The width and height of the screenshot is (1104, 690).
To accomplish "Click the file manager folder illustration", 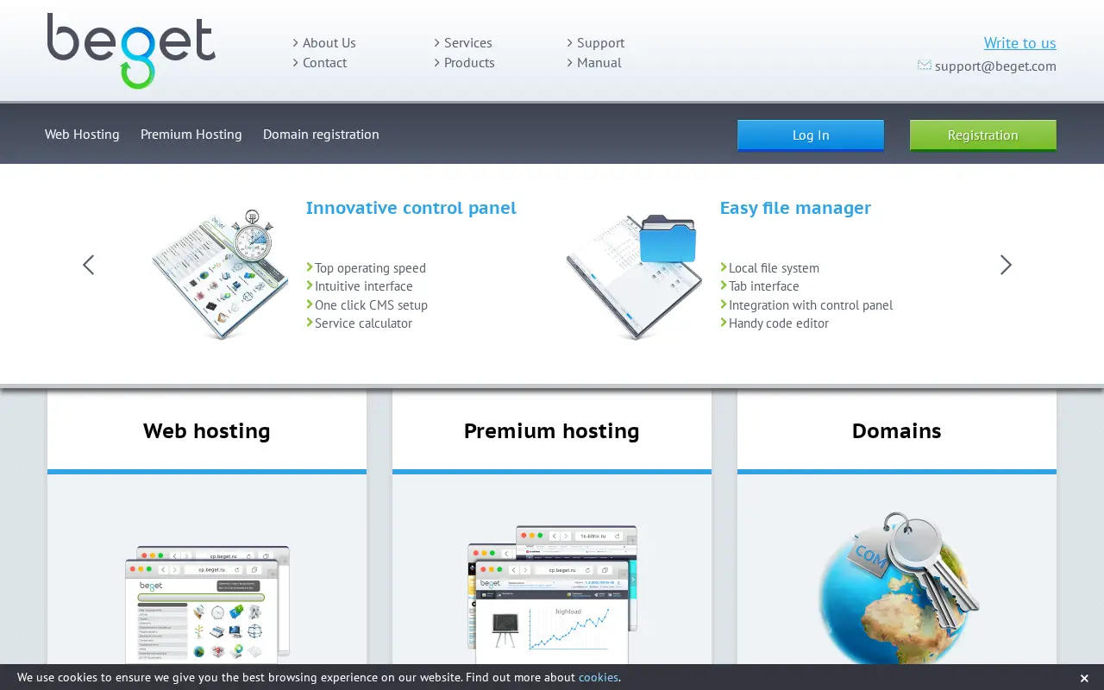I will (x=632, y=276).
